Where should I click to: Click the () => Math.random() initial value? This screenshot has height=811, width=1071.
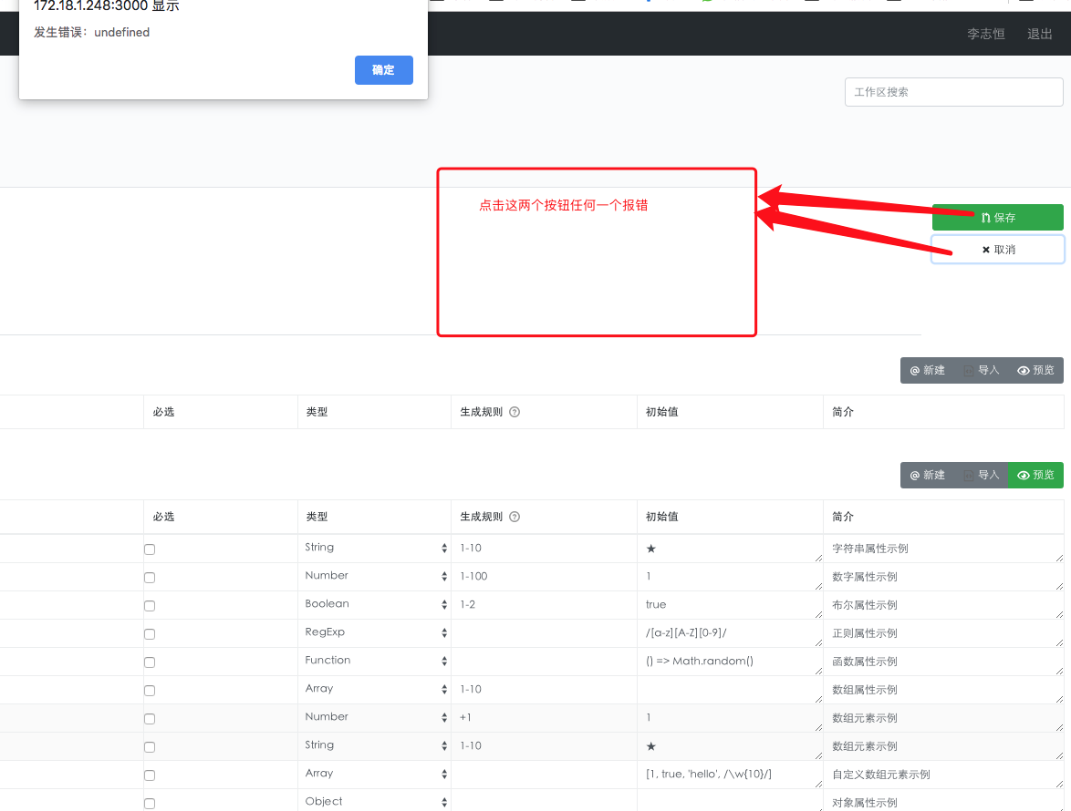click(x=730, y=661)
